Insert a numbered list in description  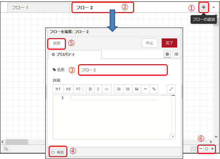[x=119, y=89]
